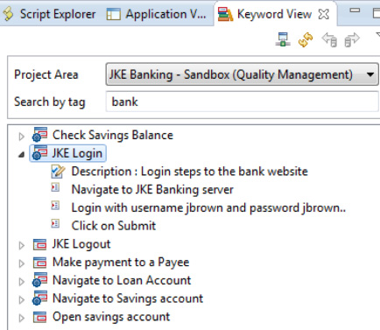Click the right arrow toolbar icon
The height and width of the screenshot is (330, 380).
[x=352, y=39]
